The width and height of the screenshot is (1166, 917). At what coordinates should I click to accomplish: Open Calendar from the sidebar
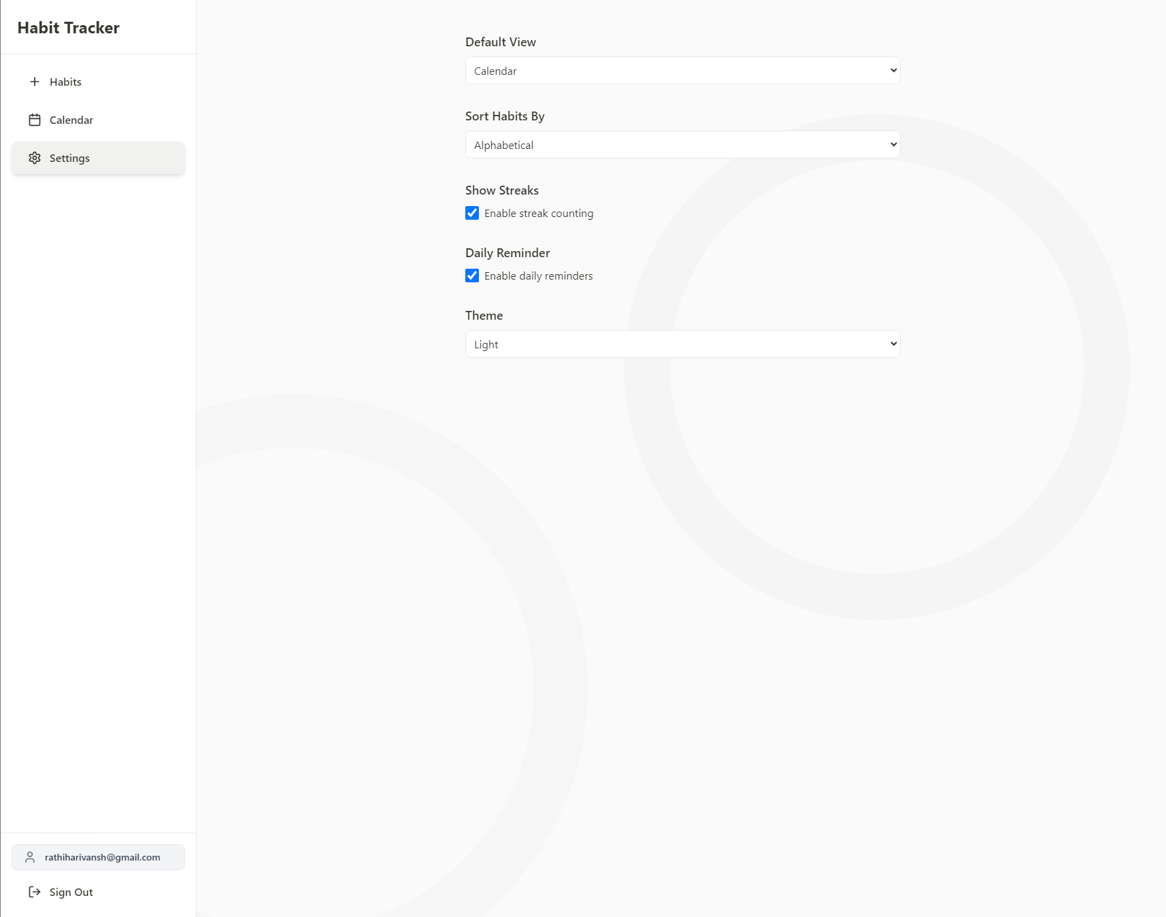[71, 120]
